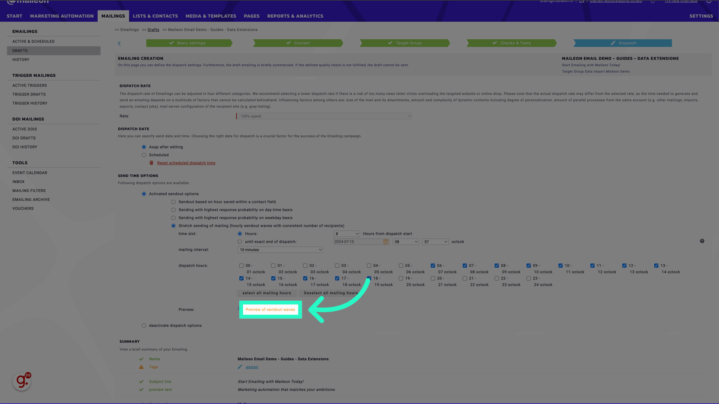This screenshot has height=404, width=719.
Task: Go to the 'Content' wizard step
Action: click(298, 43)
